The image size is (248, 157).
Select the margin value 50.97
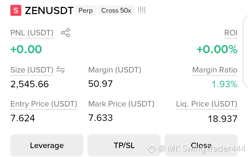pyautogui.click(x=101, y=84)
